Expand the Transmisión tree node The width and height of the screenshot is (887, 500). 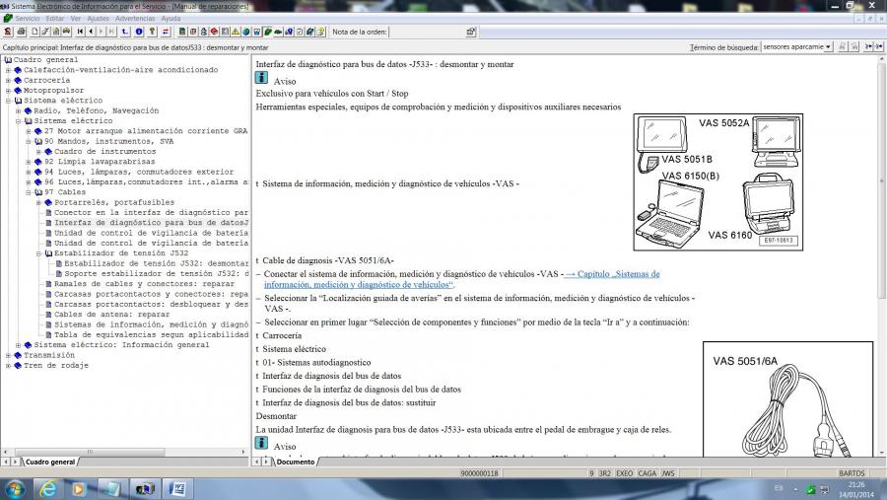click(x=8, y=356)
